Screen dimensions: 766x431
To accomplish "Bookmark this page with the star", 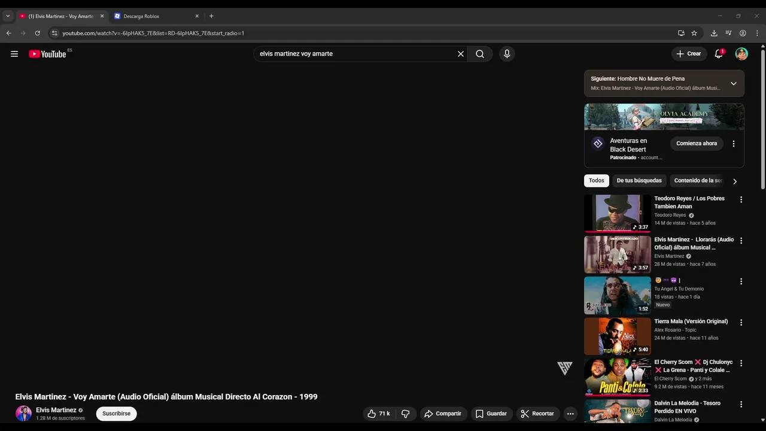I will point(694,33).
